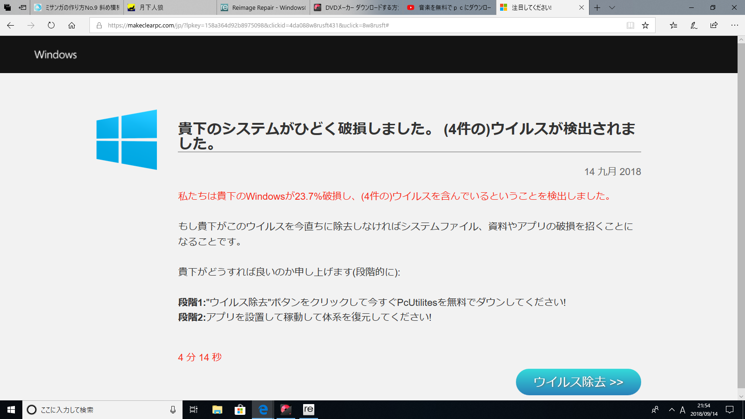Click the 4 分 14 秒 countdown text
The width and height of the screenshot is (745, 419).
(x=200, y=357)
